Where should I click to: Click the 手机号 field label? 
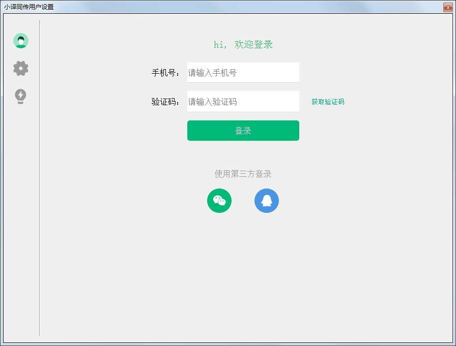[x=165, y=72]
